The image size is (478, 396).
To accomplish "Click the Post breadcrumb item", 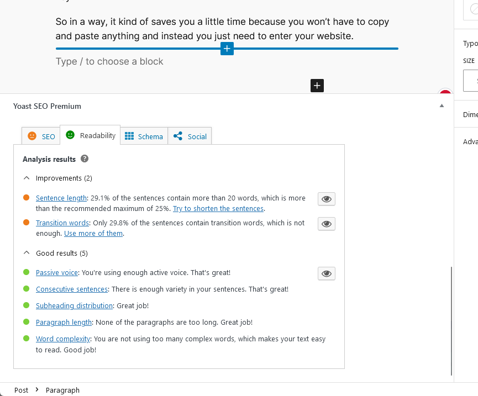I will point(21,390).
